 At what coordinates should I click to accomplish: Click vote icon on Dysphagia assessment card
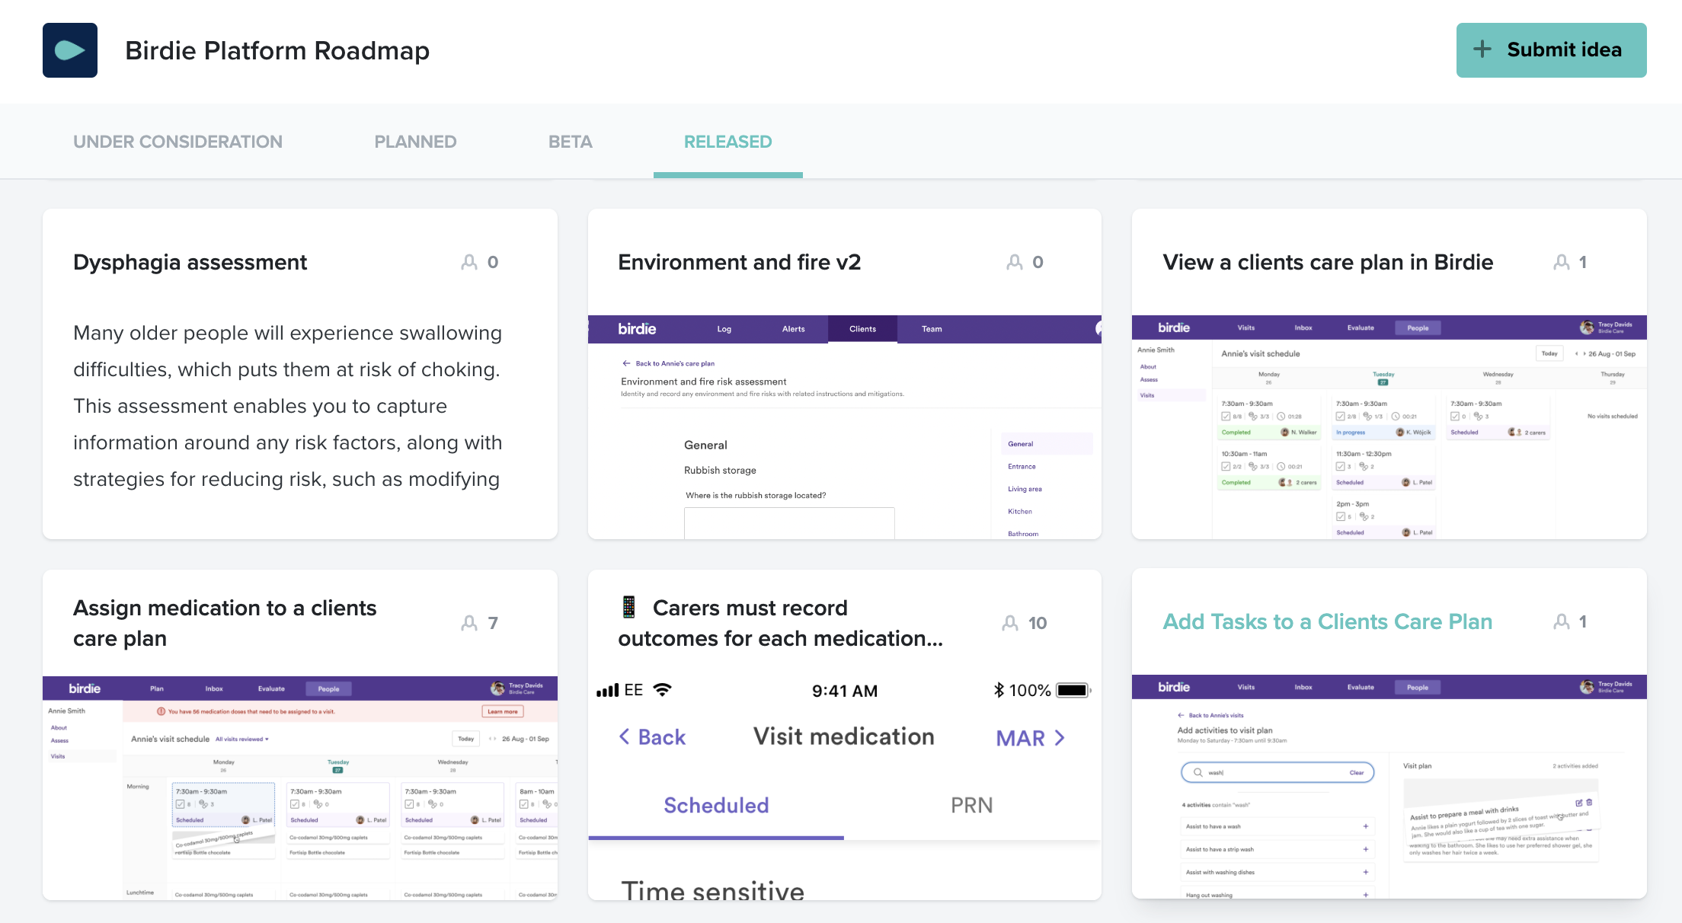469,262
